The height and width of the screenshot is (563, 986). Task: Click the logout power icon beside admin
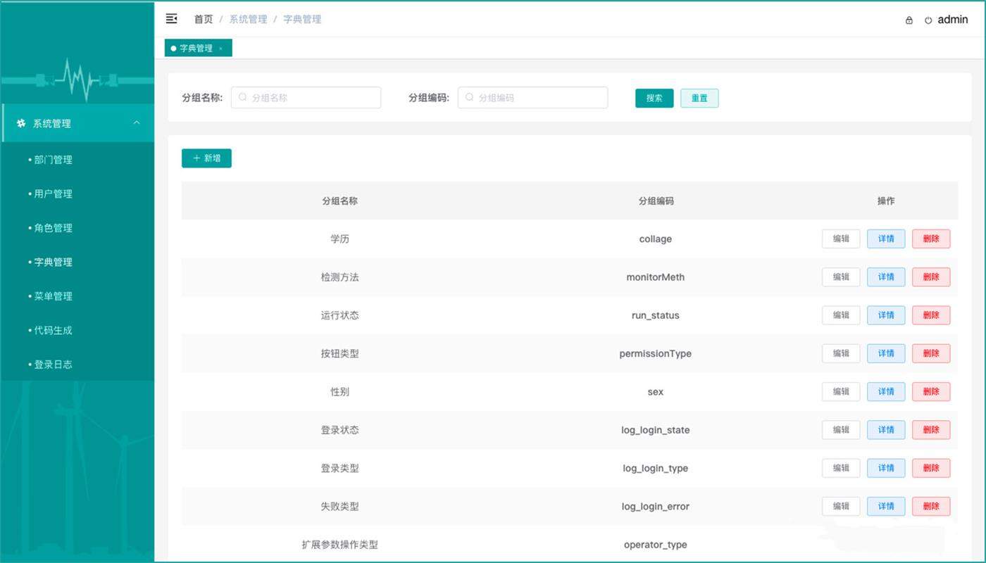928,20
